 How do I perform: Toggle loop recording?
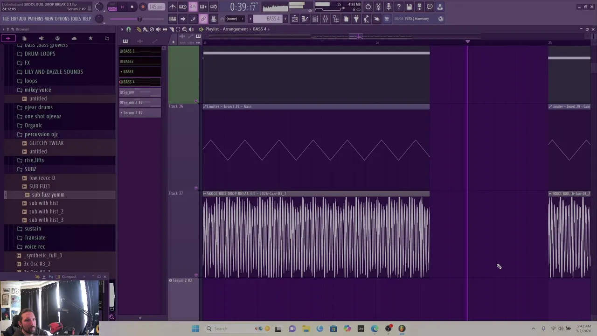(x=214, y=7)
